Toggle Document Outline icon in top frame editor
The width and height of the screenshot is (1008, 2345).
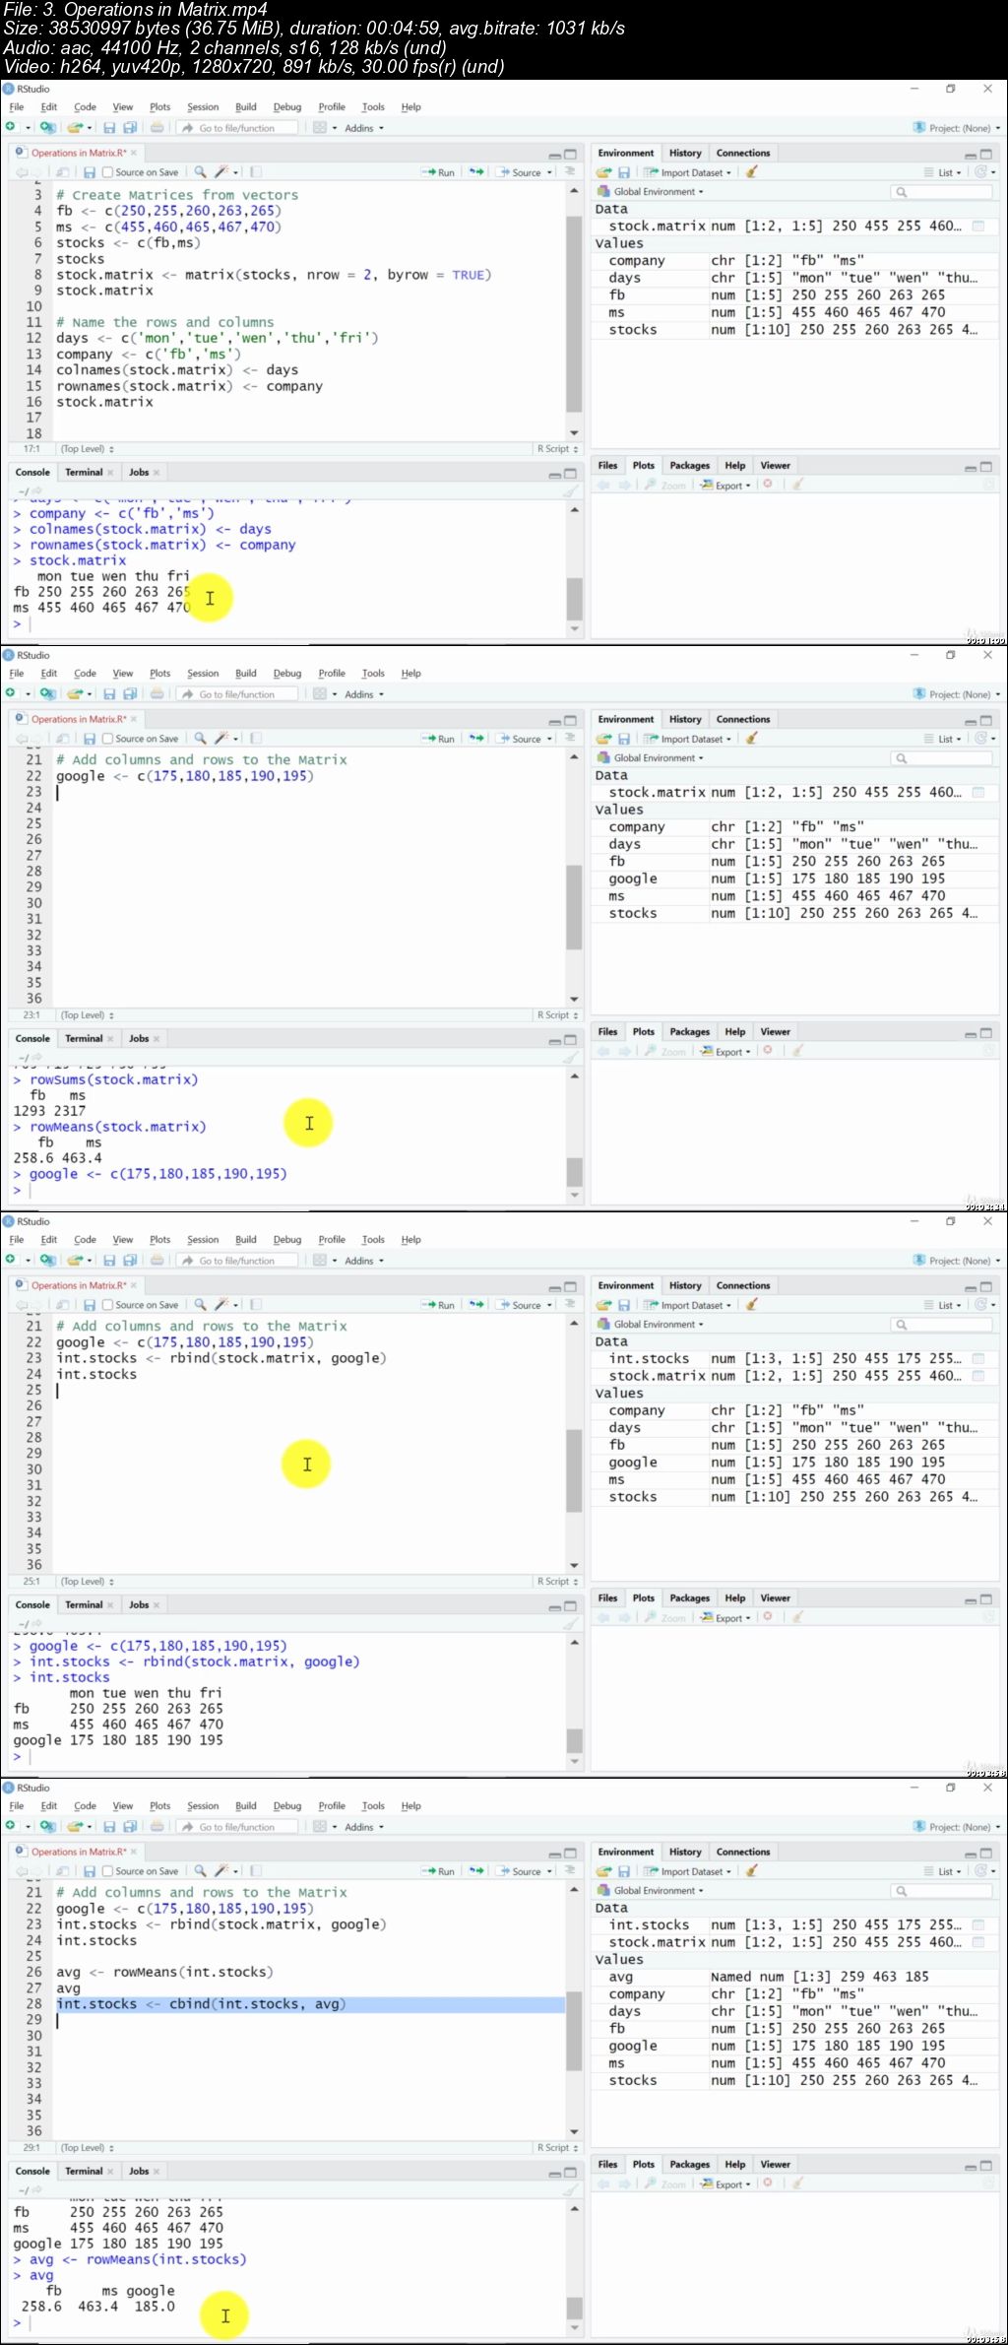click(569, 171)
